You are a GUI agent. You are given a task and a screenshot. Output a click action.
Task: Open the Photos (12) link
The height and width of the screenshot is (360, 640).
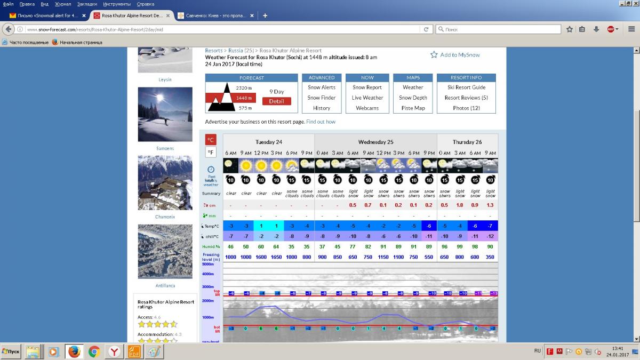coord(467,108)
